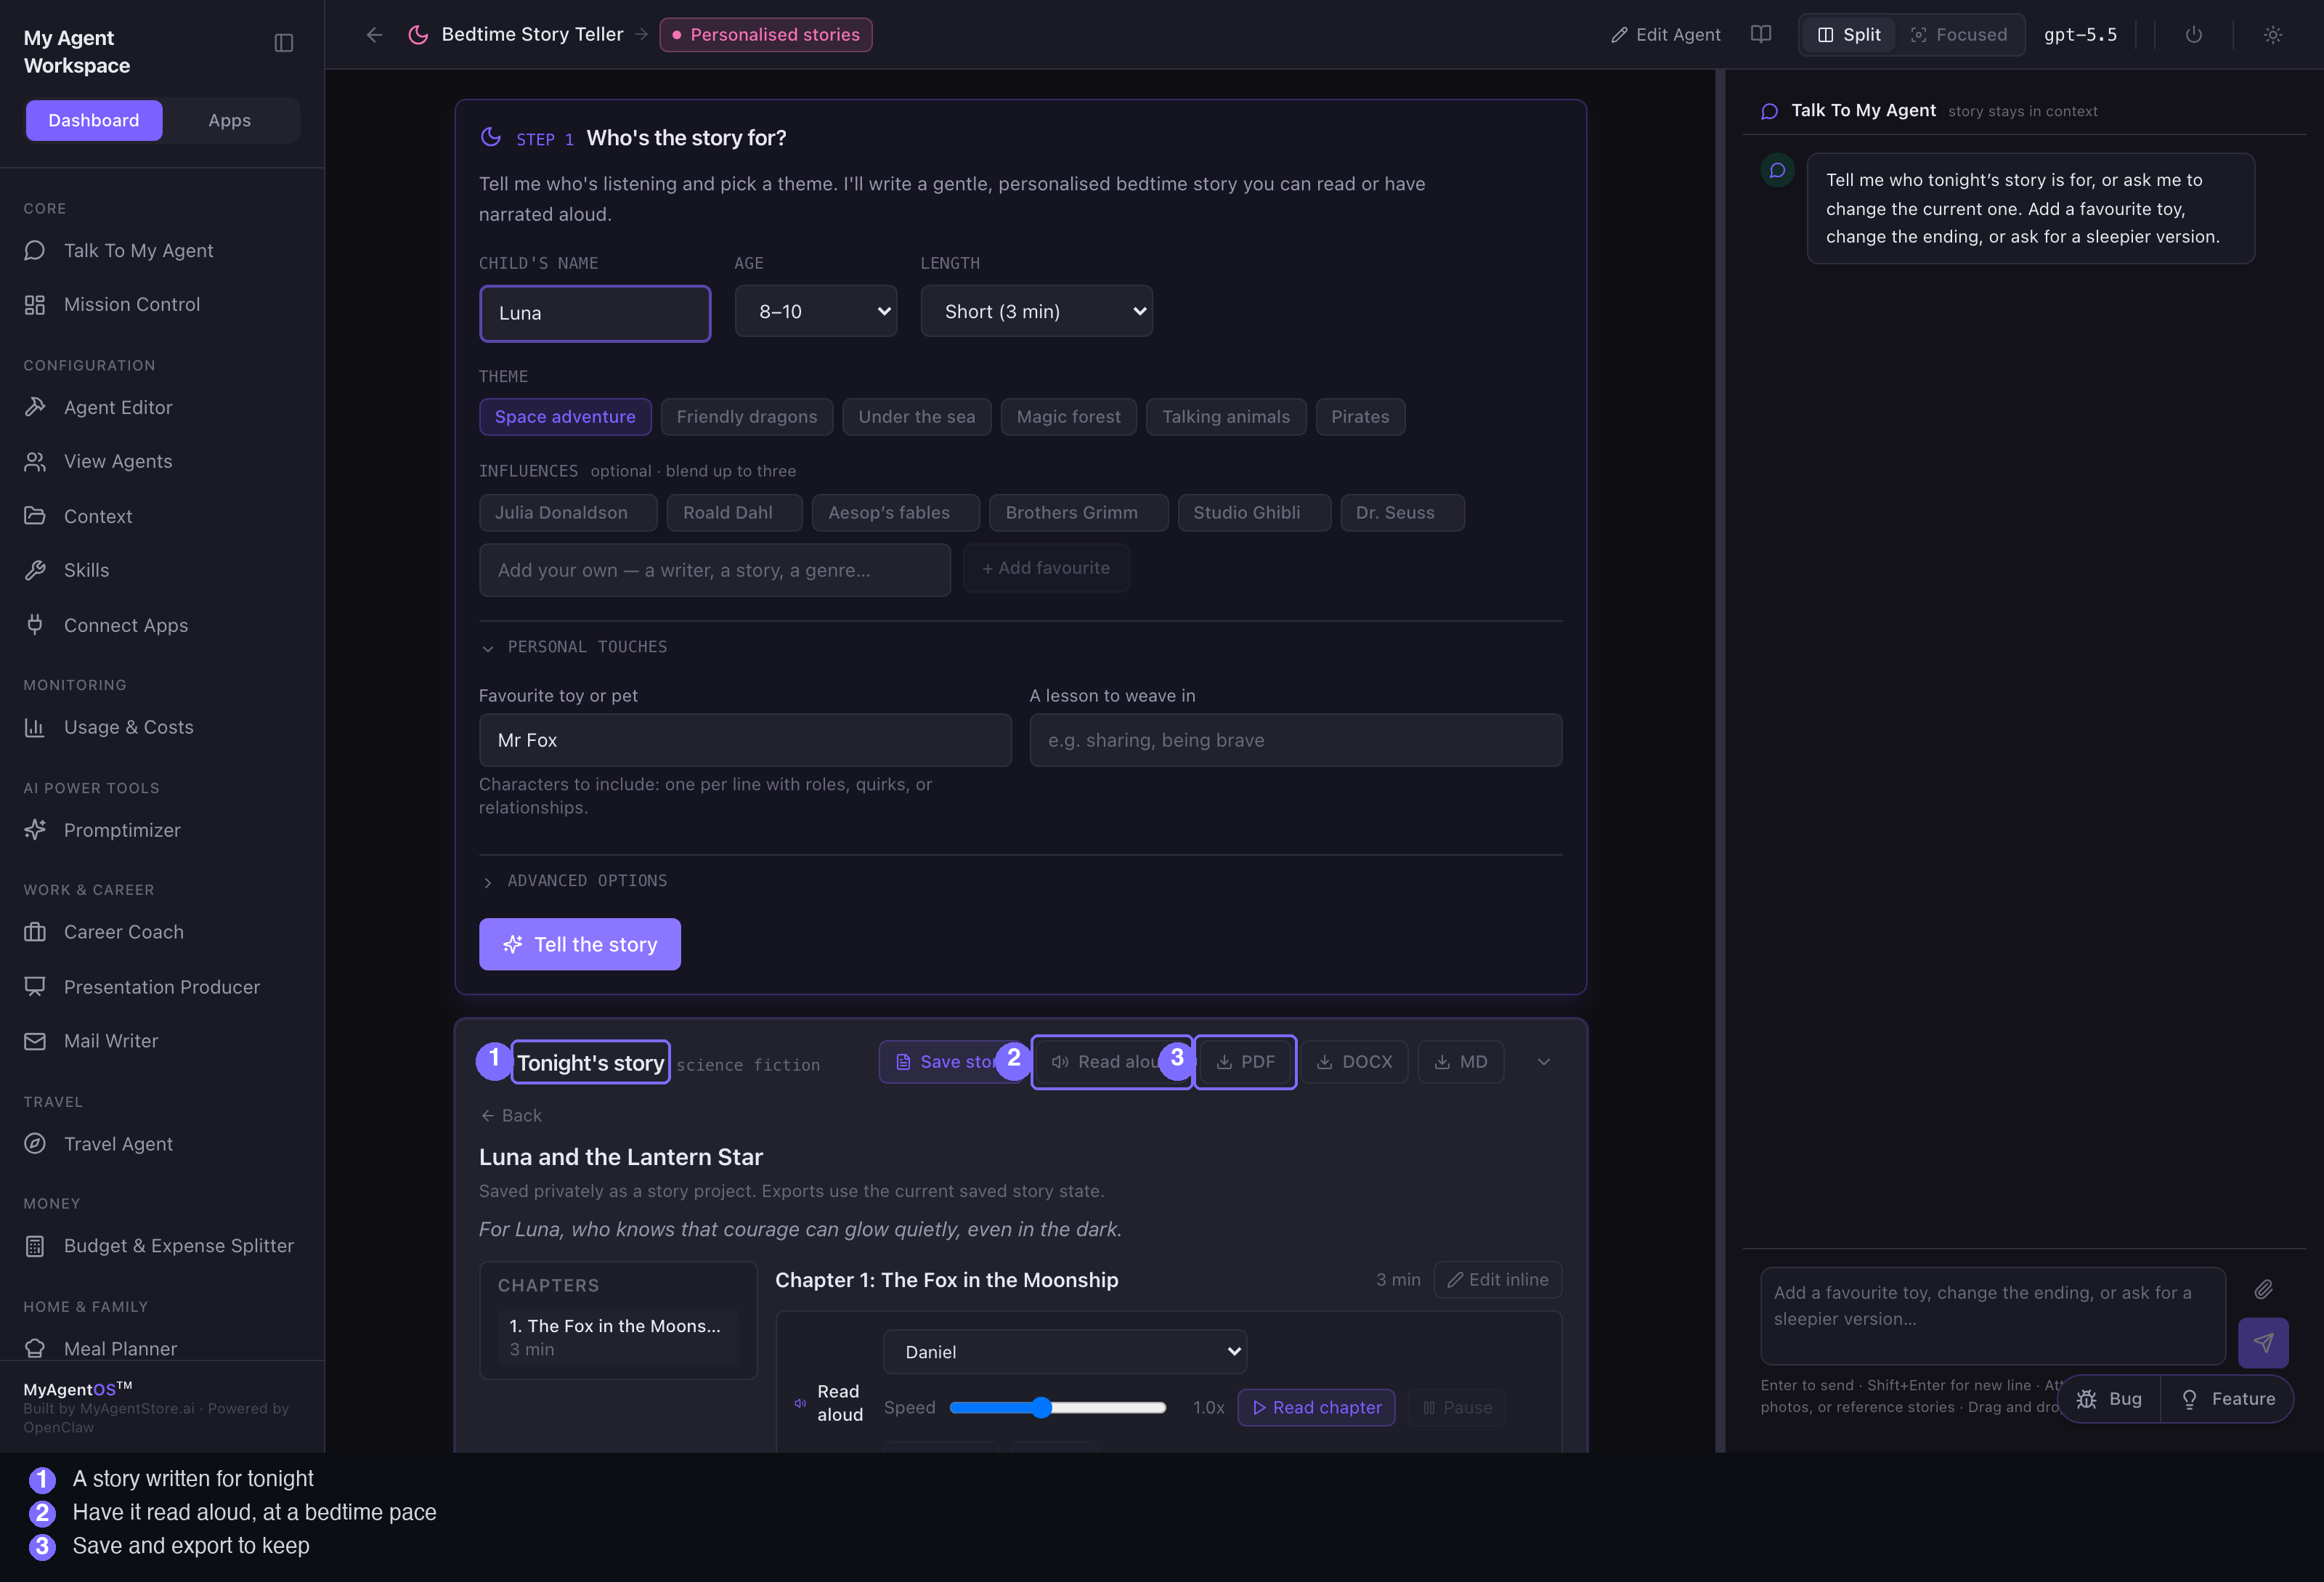Image resolution: width=2324 pixels, height=1582 pixels.
Task: Toggle Dr. Seuss influence
Action: (1402, 513)
